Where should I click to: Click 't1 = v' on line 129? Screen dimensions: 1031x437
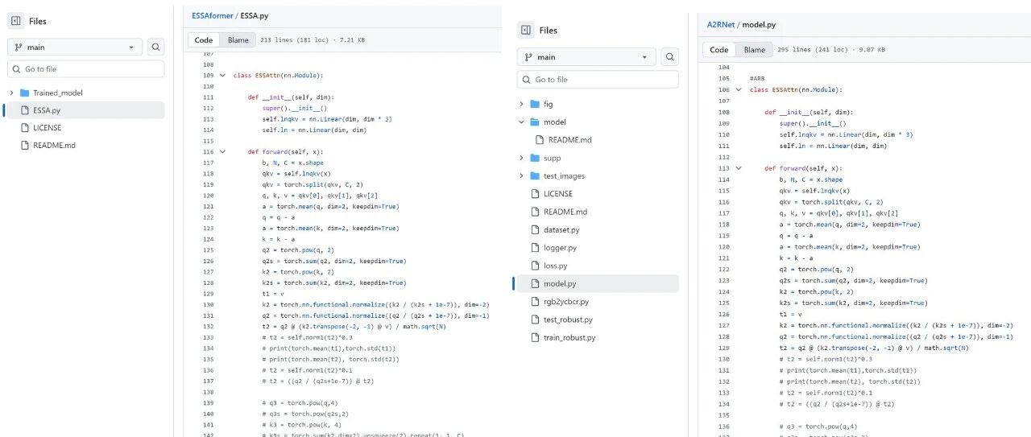click(x=273, y=295)
